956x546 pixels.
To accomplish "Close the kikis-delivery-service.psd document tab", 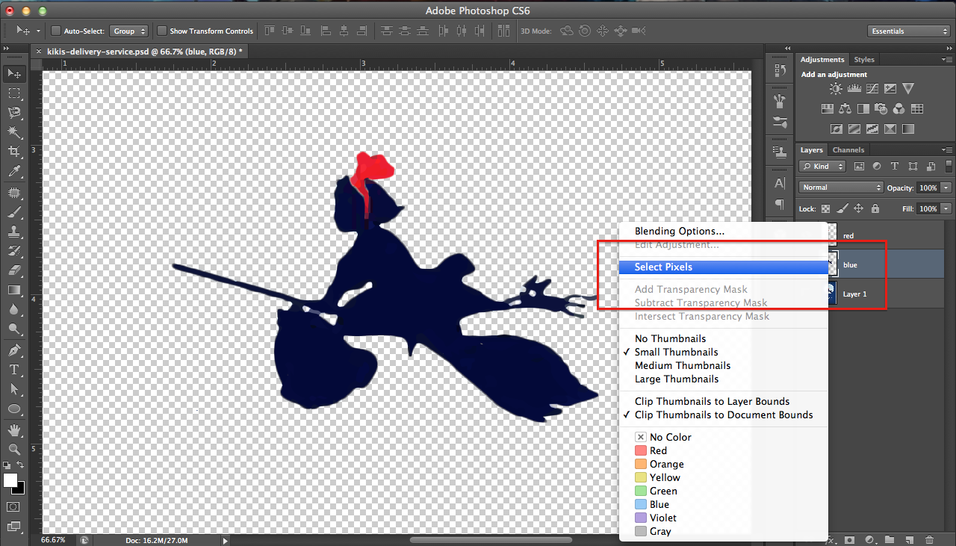I will pos(39,52).
